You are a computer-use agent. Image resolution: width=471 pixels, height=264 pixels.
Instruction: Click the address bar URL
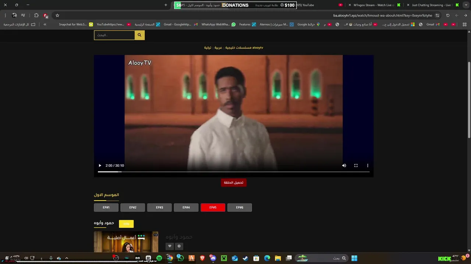pyautogui.click(x=383, y=15)
